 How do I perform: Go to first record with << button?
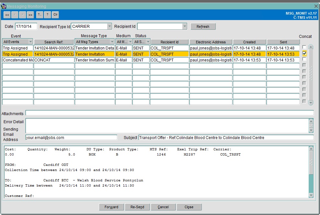pos(7,15)
